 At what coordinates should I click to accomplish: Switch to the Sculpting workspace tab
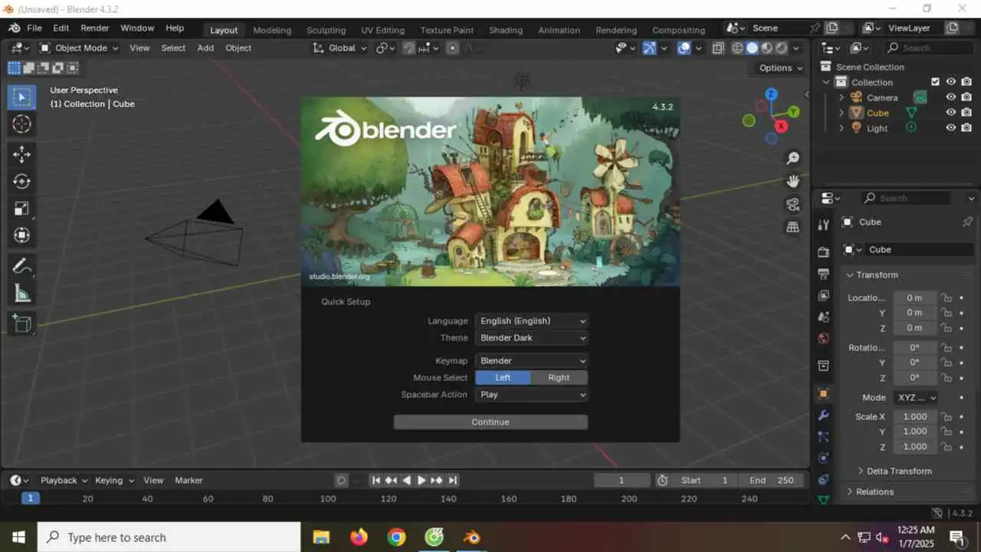click(x=326, y=30)
